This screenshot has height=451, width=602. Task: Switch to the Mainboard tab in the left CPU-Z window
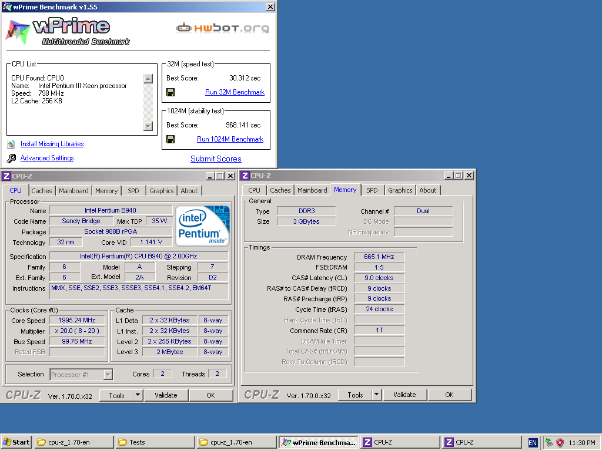coord(73,191)
